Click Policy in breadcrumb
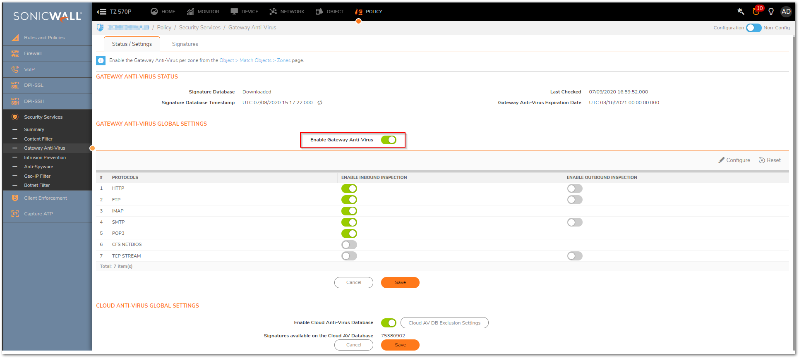 [x=164, y=27]
